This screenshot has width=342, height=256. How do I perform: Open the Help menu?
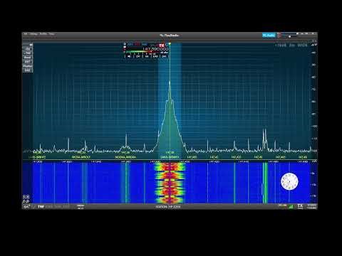(51, 34)
